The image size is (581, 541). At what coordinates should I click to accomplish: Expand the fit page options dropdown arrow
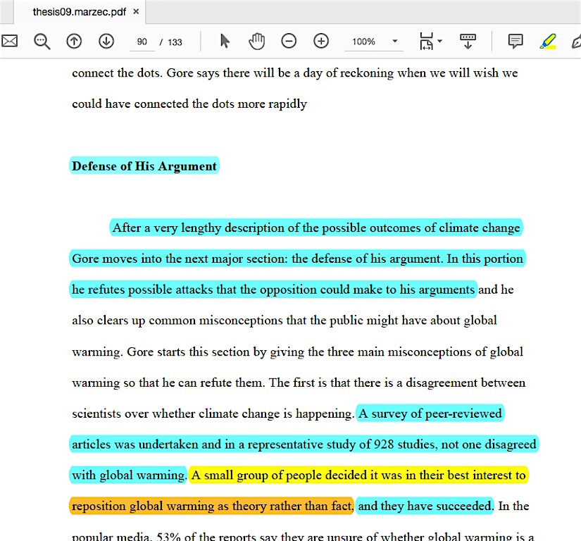tap(440, 41)
